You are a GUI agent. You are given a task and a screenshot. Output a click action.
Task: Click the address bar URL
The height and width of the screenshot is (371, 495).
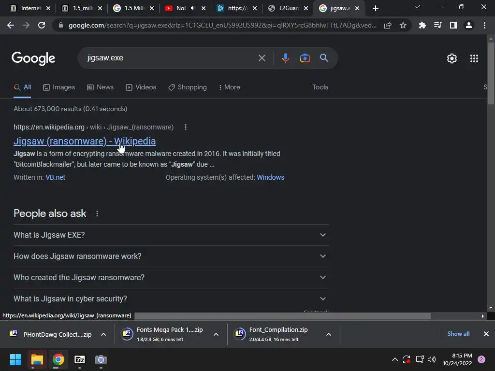[222, 25]
